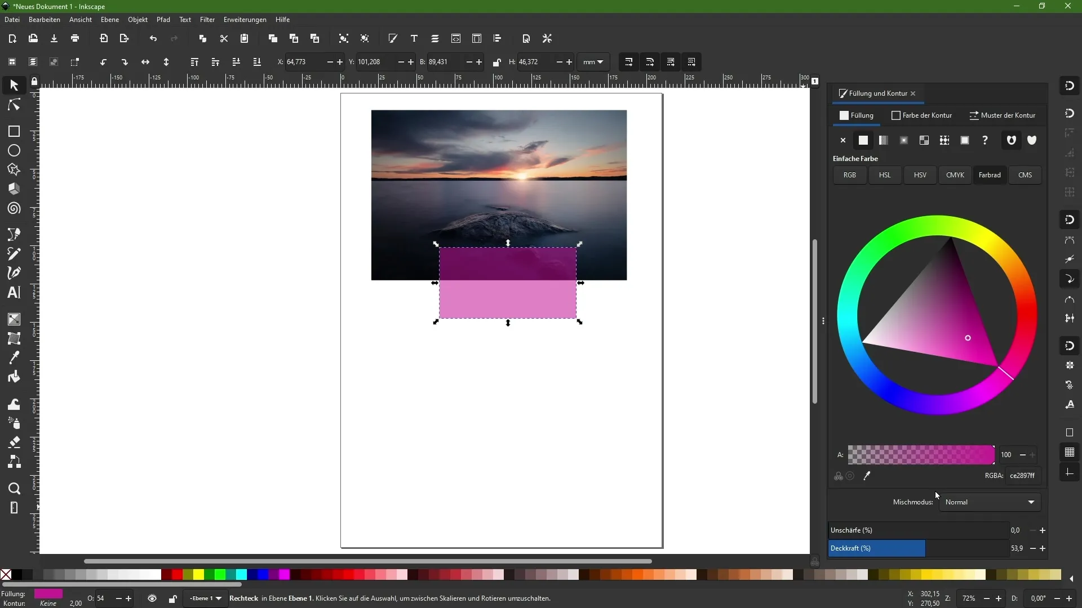This screenshot has height=608, width=1082.
Task: Switch to Farbe der Kontur tab
Action: click(922, 115)
